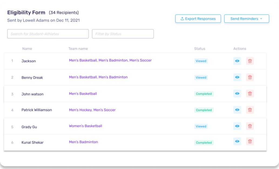Viewport: 279px width, 169px height.
Task: Open Benny Dreak's response with eye icon
Action: tap(237, 77)
